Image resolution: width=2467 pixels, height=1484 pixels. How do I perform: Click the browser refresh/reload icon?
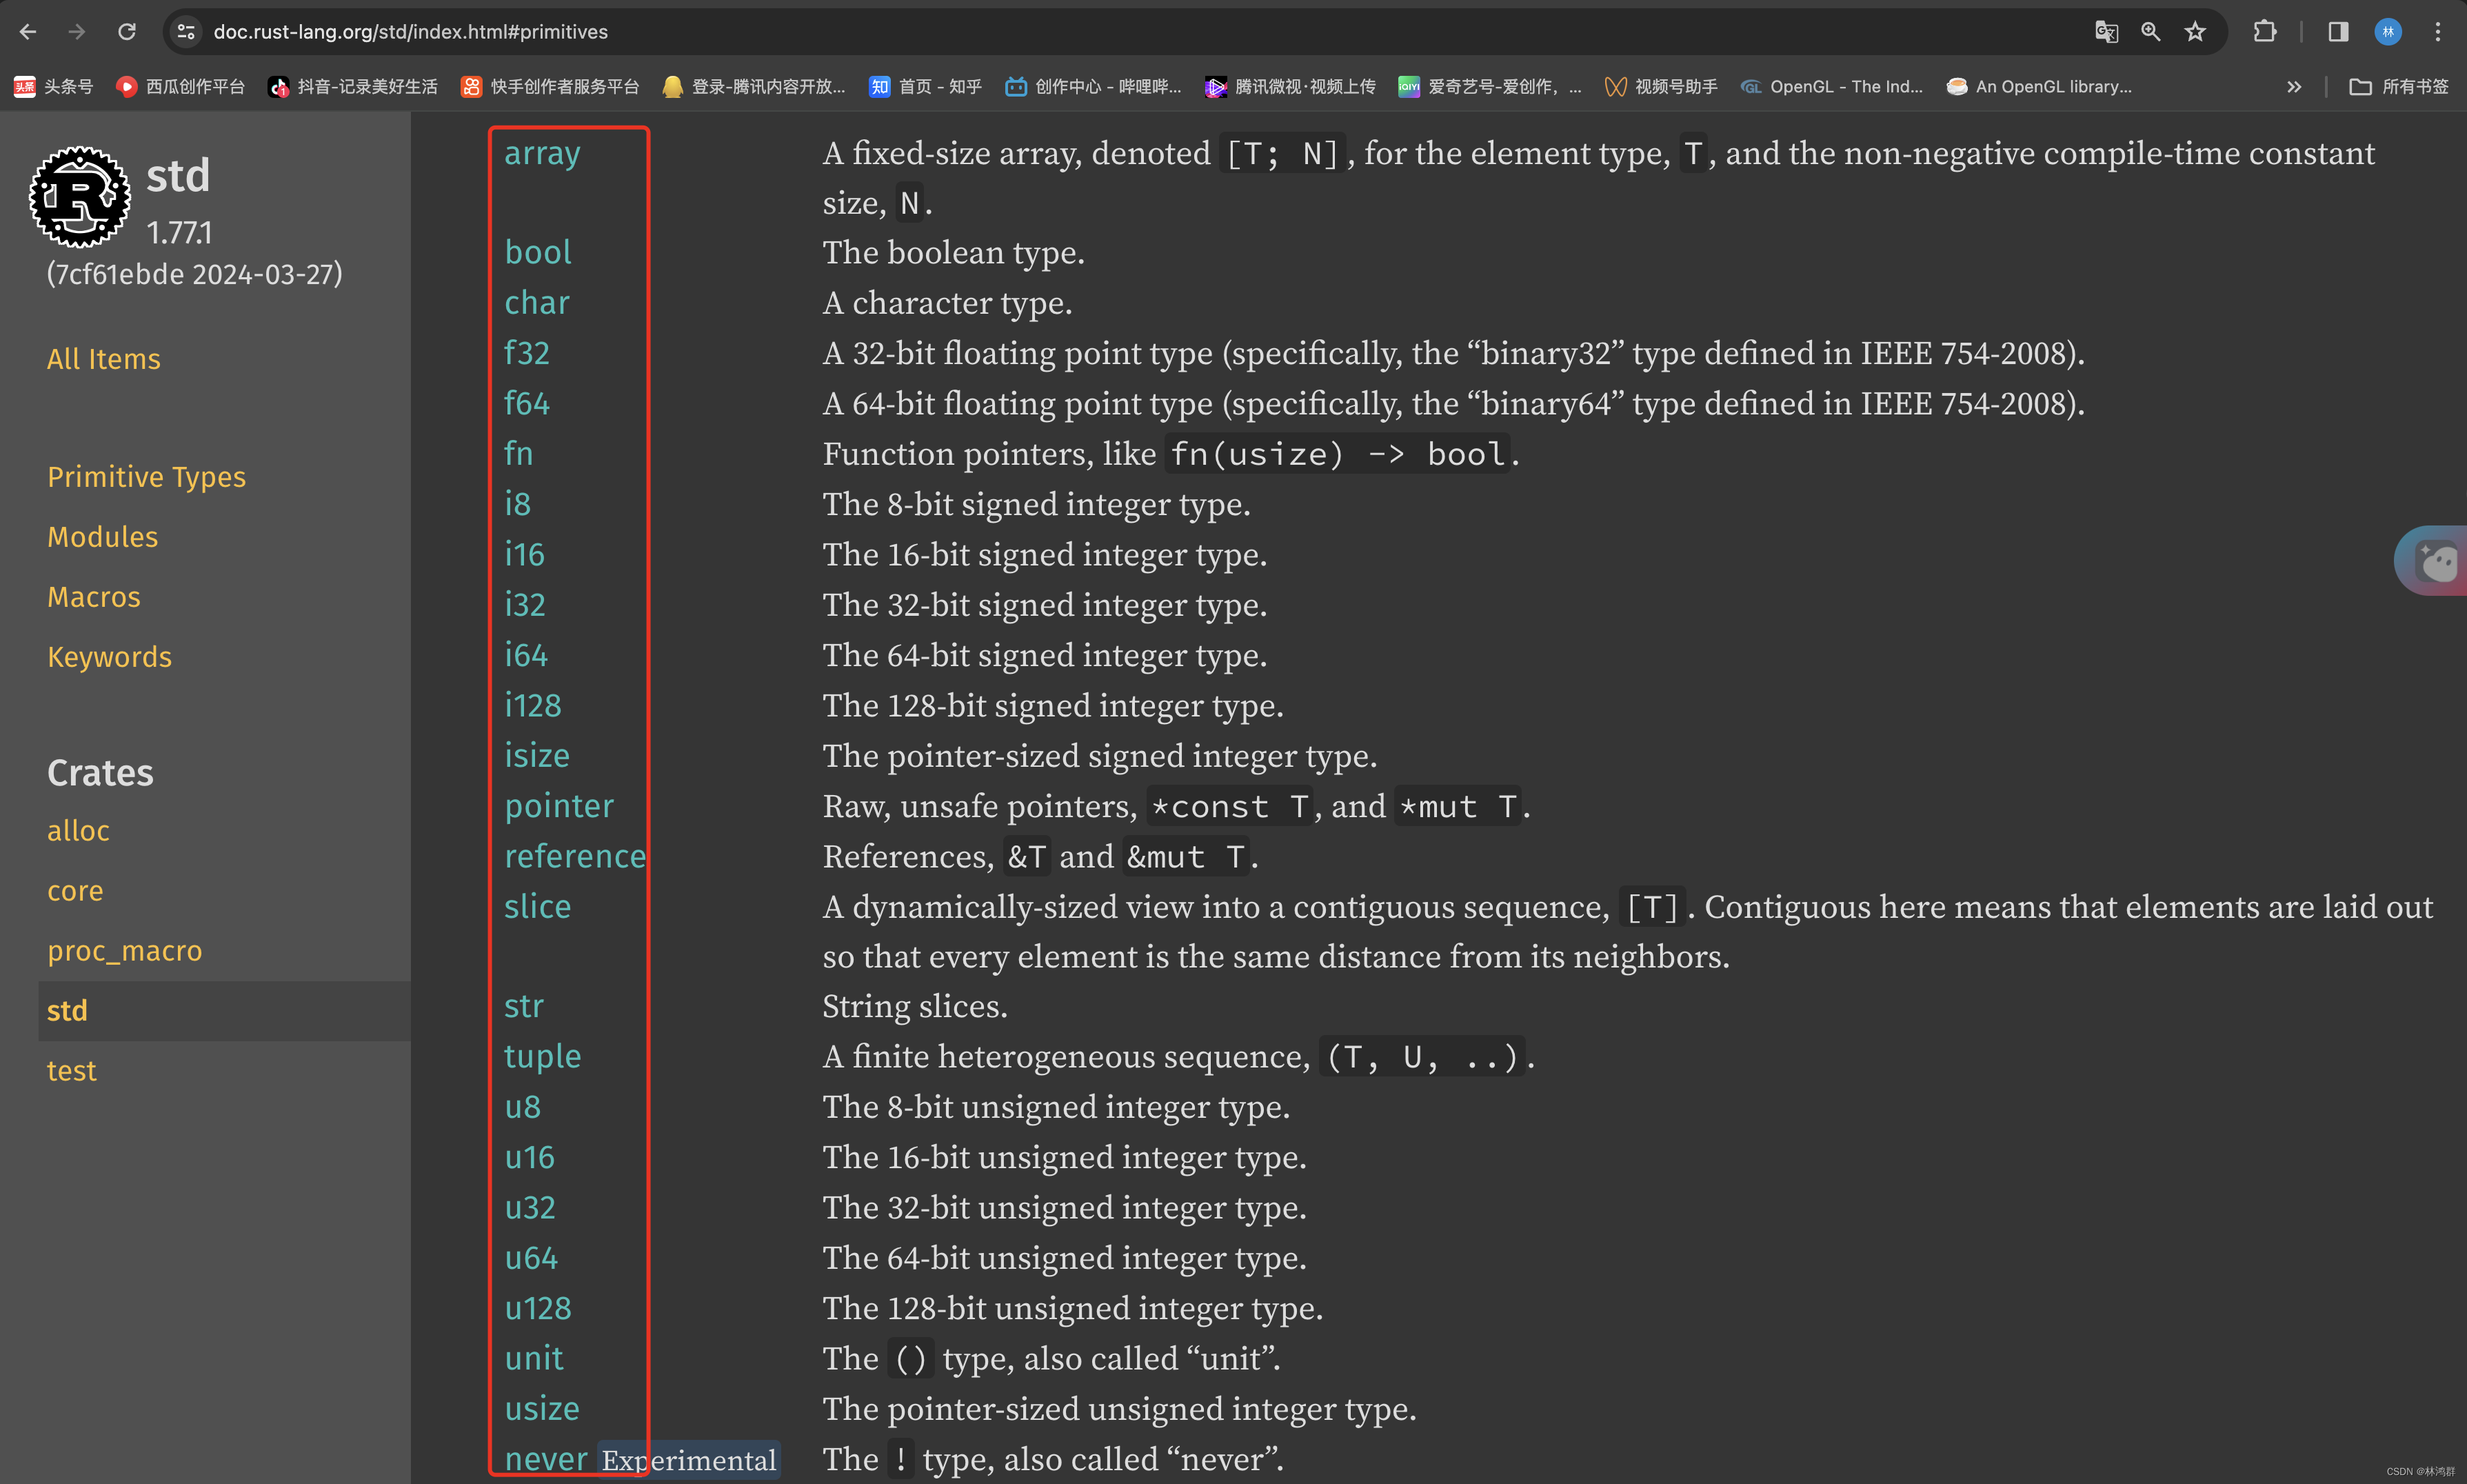click(x=127, y=32)
